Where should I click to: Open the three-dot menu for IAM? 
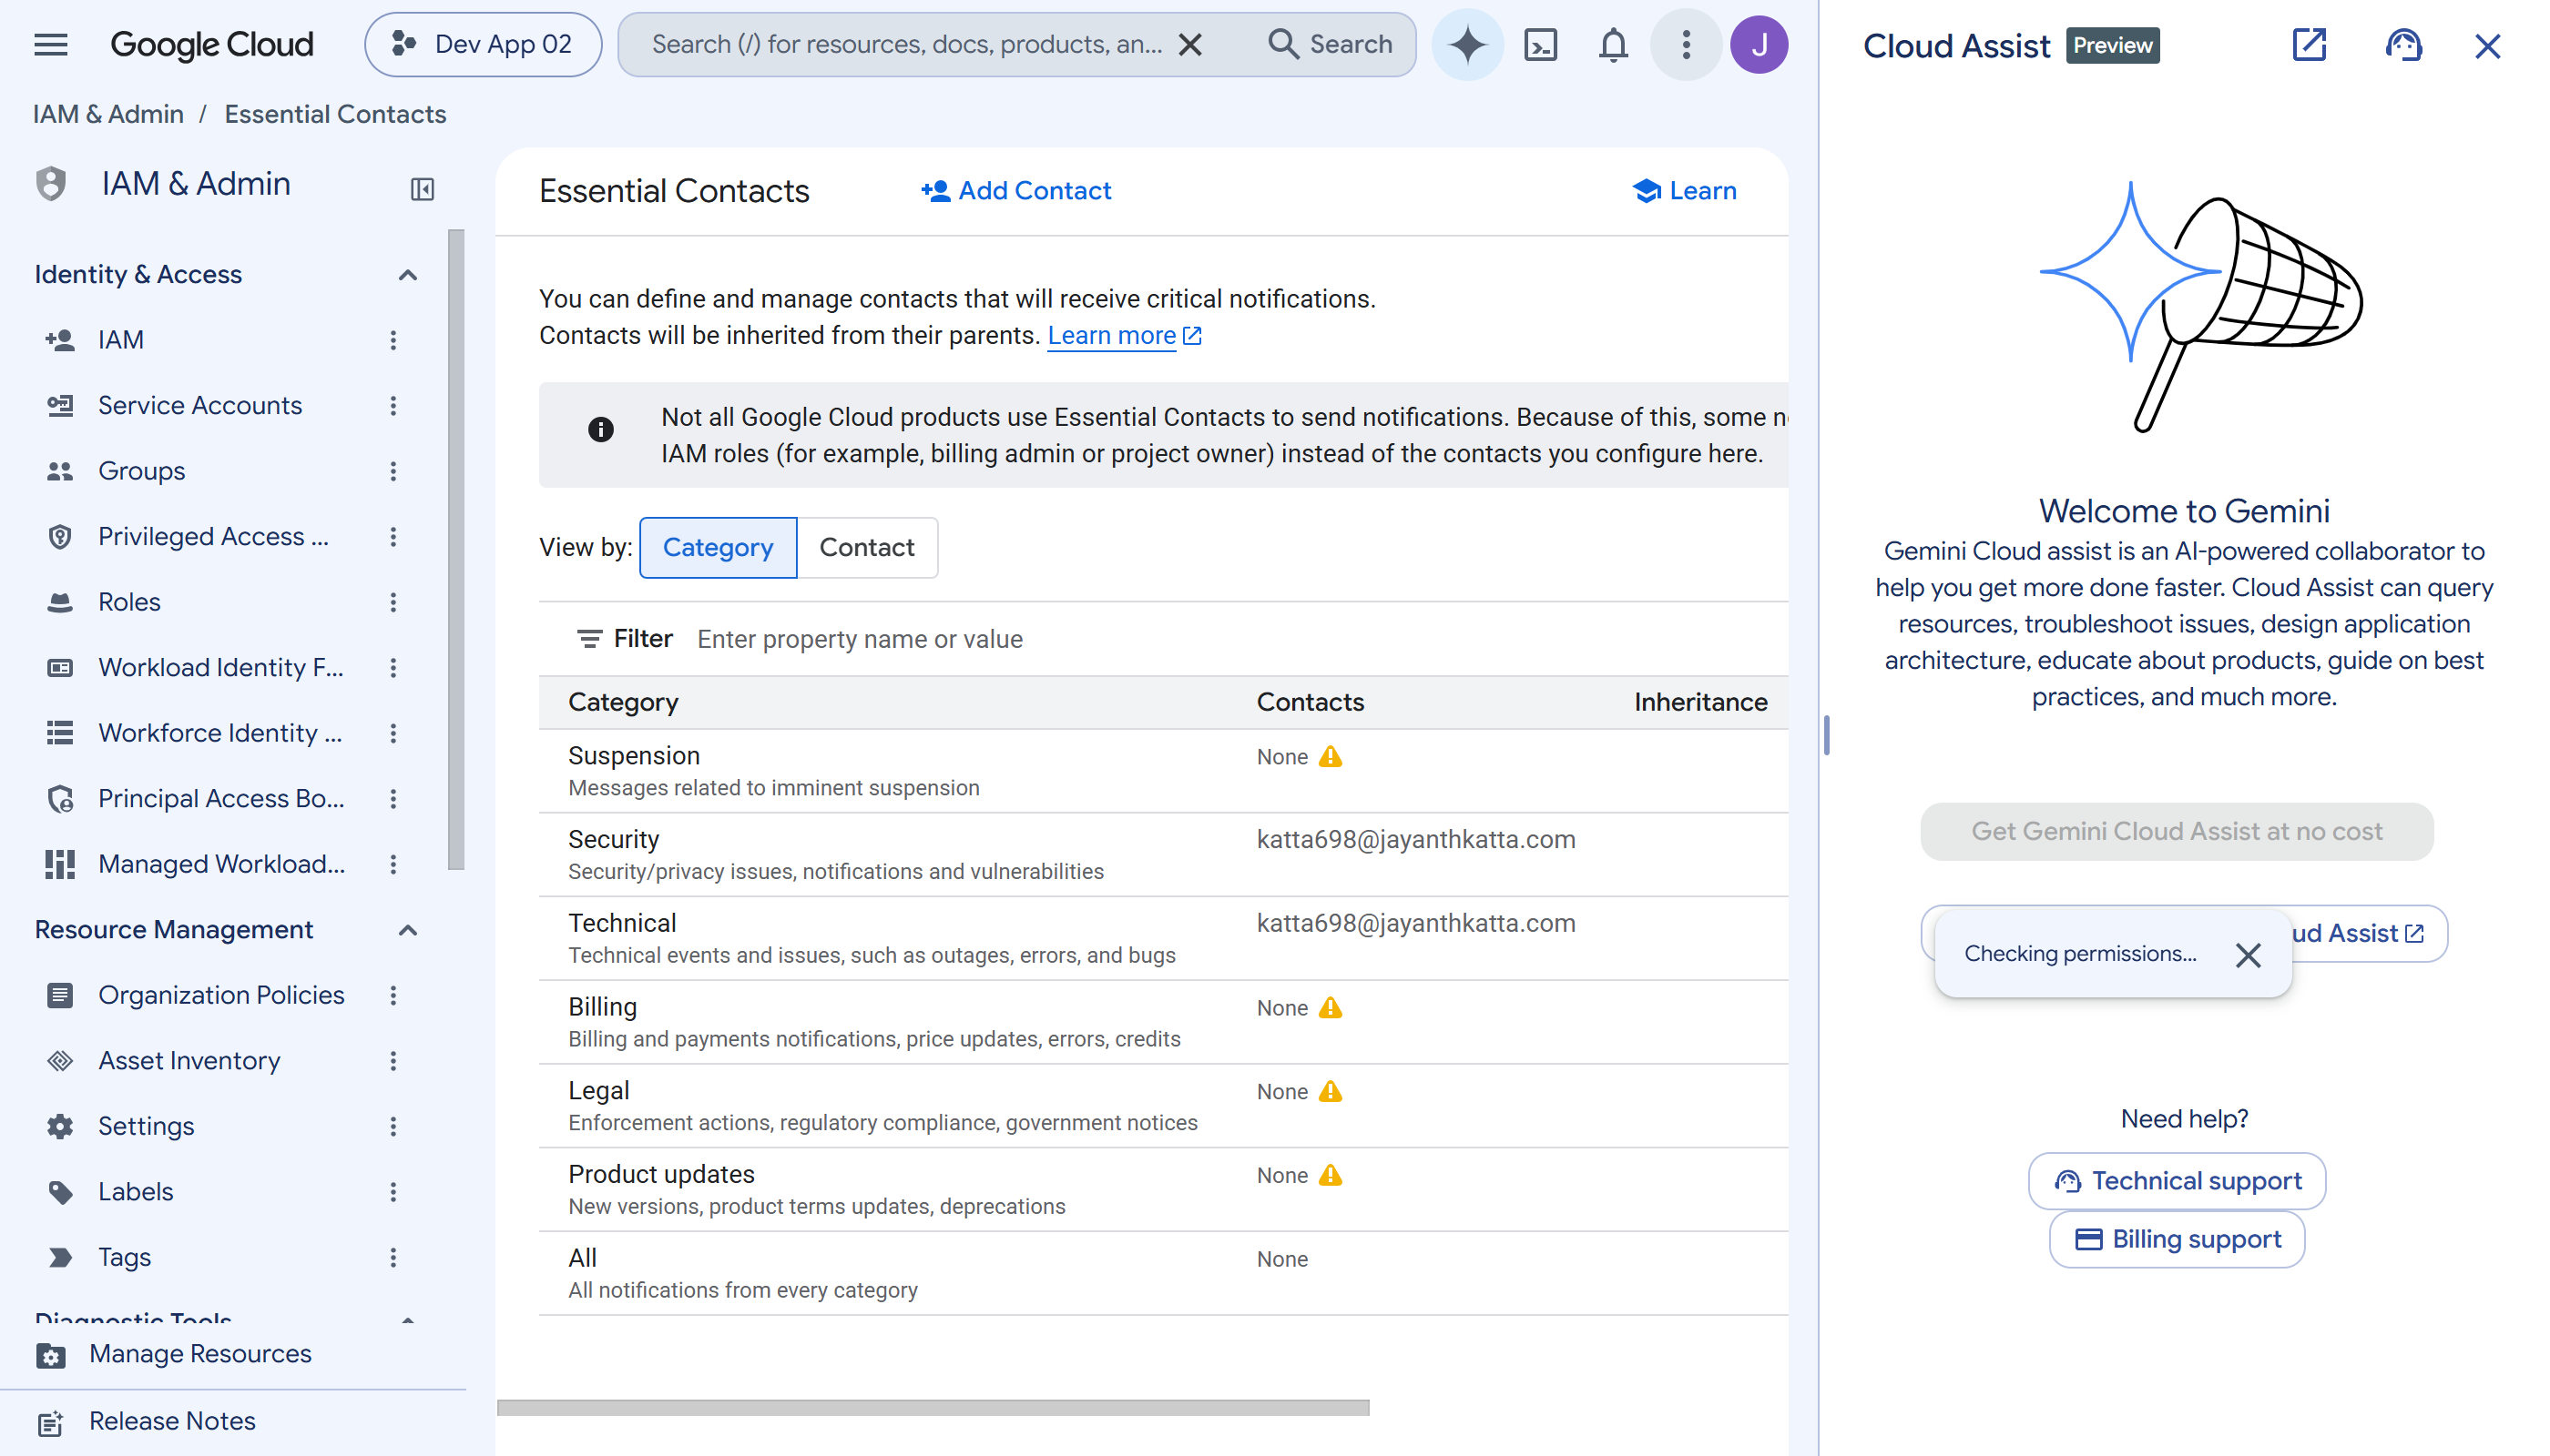click(x=393, y=340)
